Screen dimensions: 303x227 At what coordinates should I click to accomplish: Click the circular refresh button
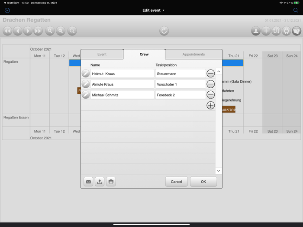click(x=164, y=31)
